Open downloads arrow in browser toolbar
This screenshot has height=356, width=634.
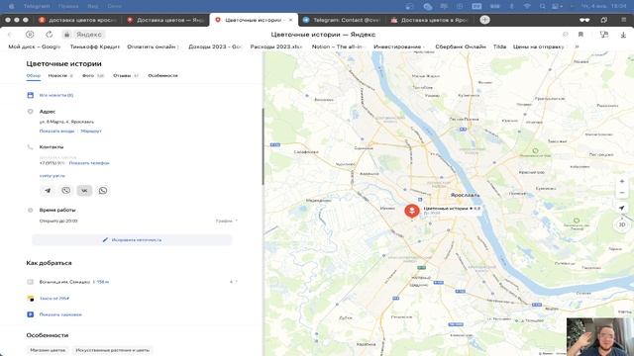click(x=623, y=35)
